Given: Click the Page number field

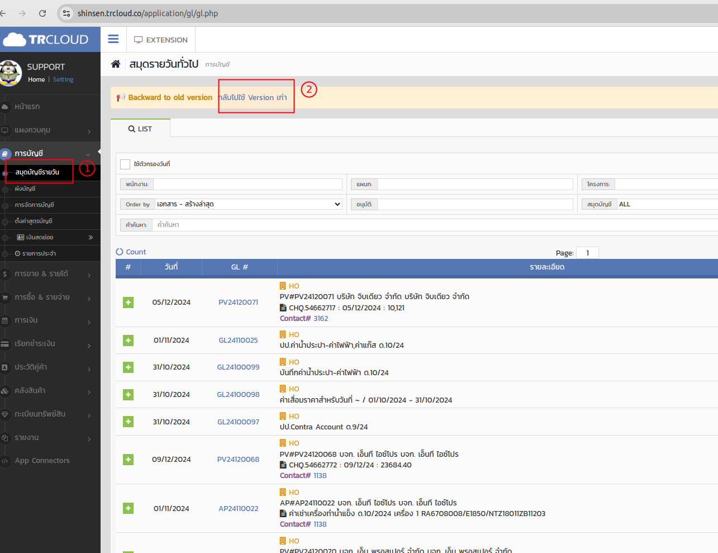Looking at the screenshot, I should point(587,253).
